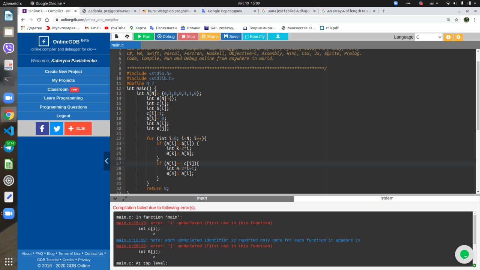Click the Download code icon button

pyautogui.click(x=278, y=36)
